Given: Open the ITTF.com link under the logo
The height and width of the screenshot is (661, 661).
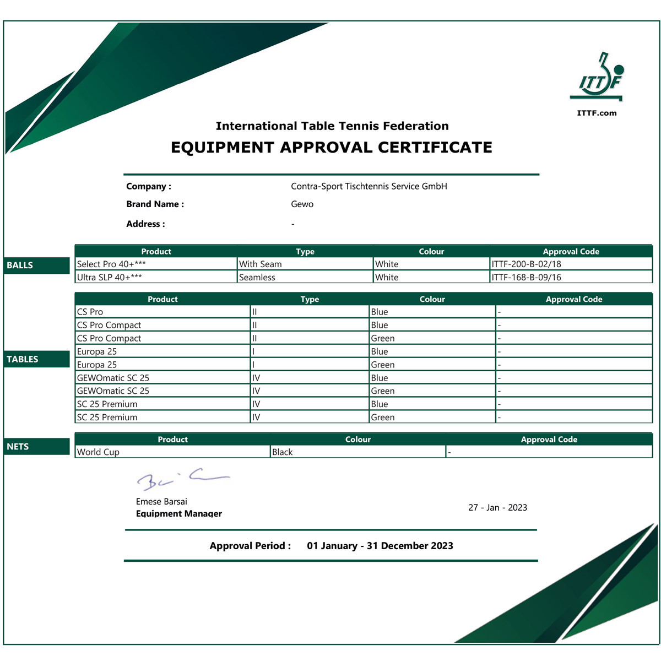Looking at the screenshot, I should click(597, 113).
